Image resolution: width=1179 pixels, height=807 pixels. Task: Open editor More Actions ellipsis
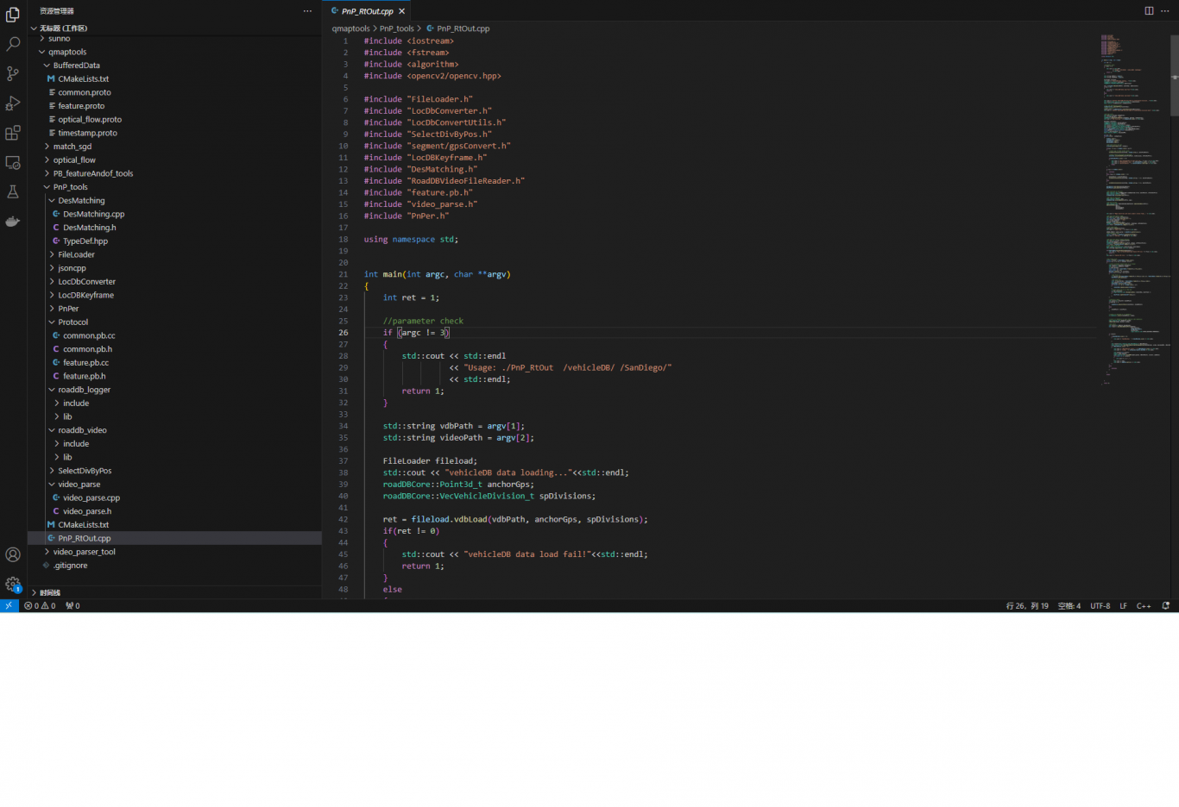tap(1164, 11)
